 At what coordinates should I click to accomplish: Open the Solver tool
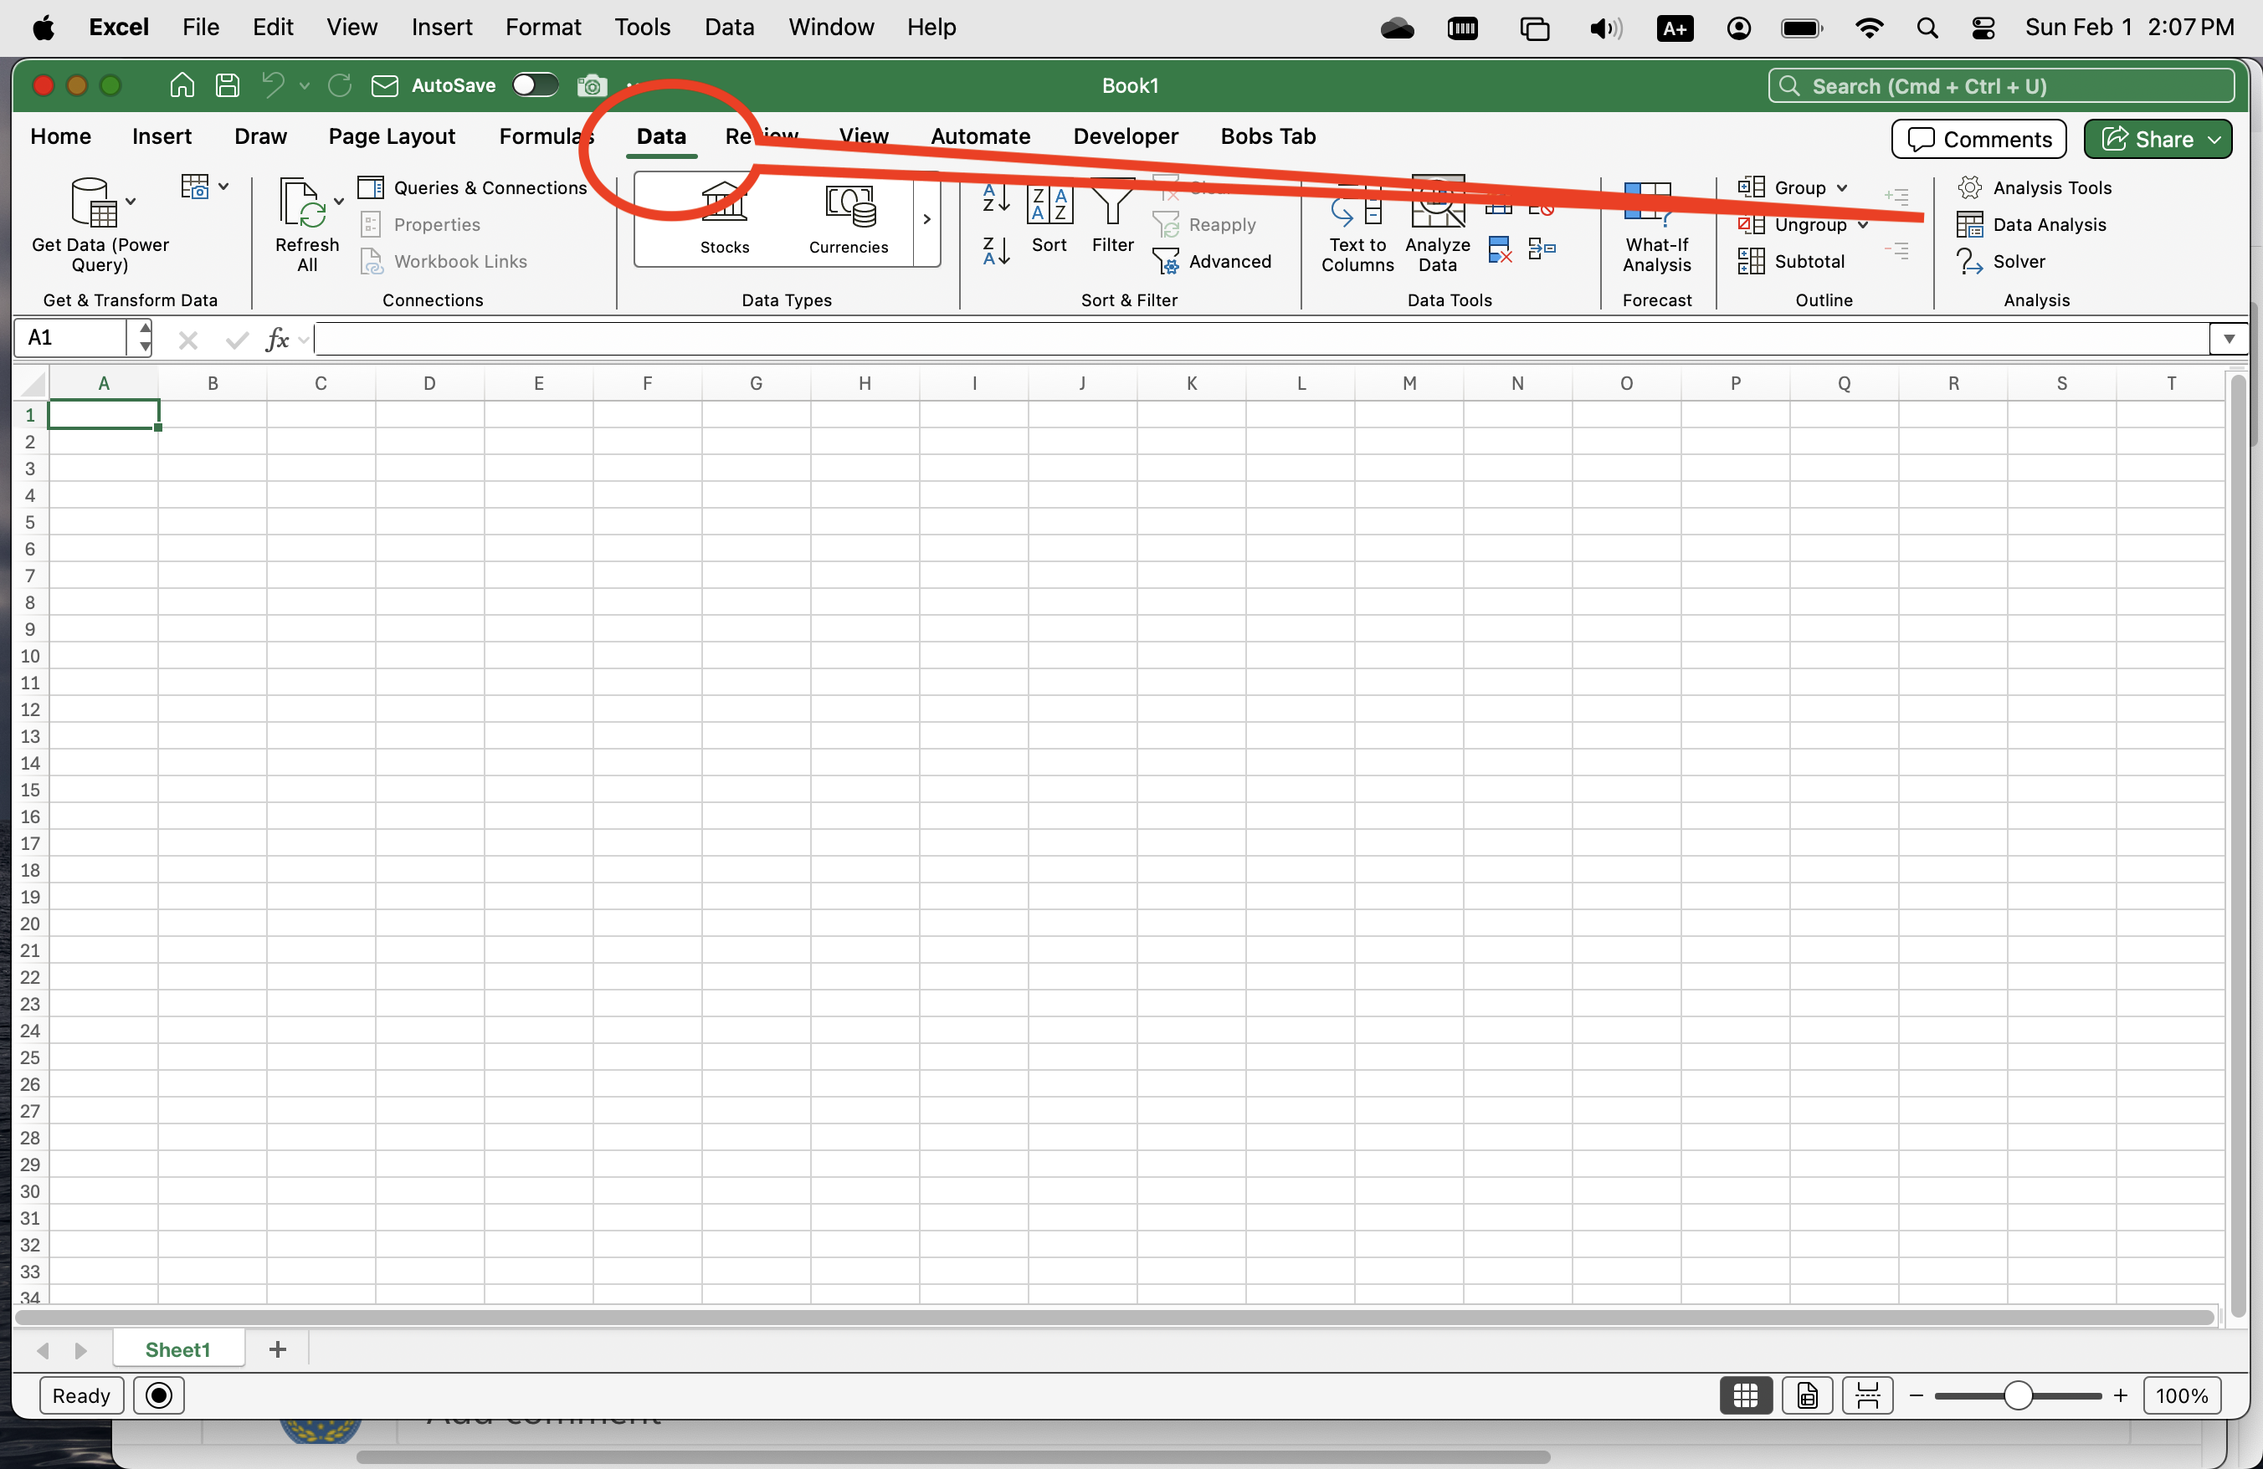click(2000, 261)
